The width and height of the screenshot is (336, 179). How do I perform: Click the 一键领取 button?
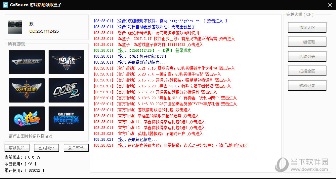pos(307,42)
